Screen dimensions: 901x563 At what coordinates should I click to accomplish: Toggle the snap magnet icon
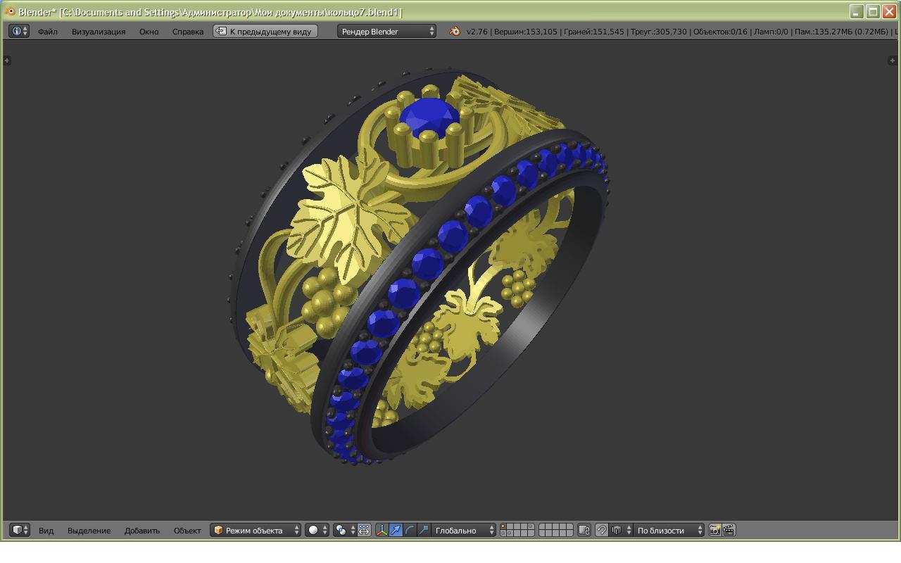pyautogui.click(x=601, y=530)
